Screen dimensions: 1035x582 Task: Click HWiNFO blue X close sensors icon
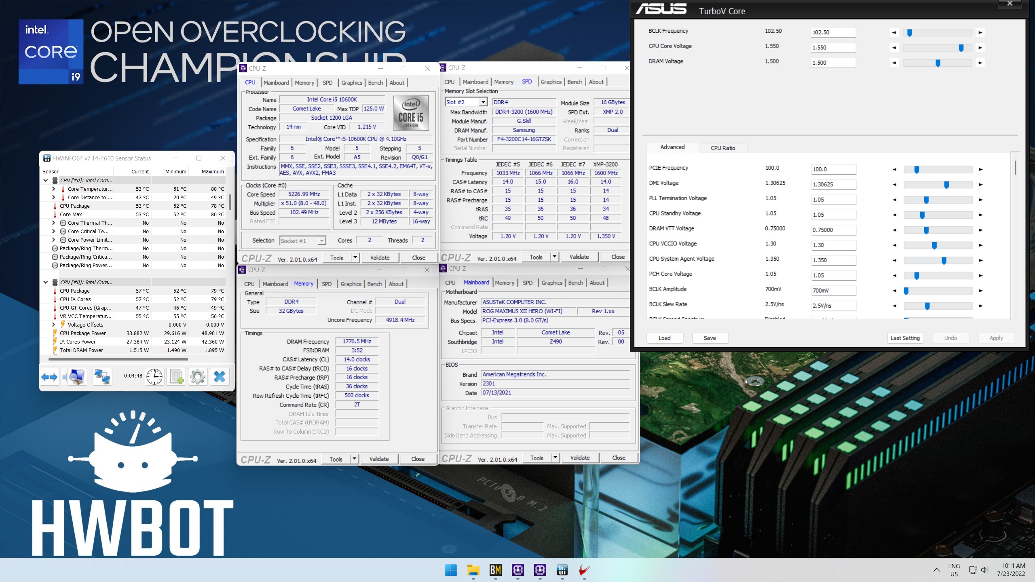pos(220,377)
